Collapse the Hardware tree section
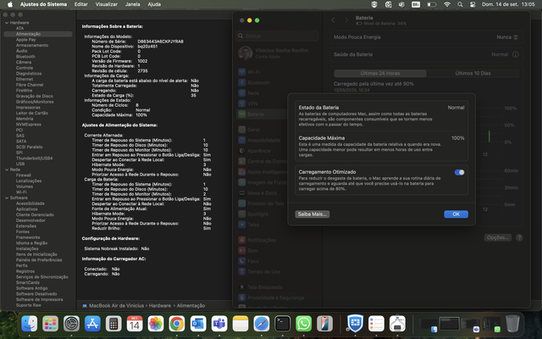The height and width of the screenshot is (339, 542). (7, 23)
